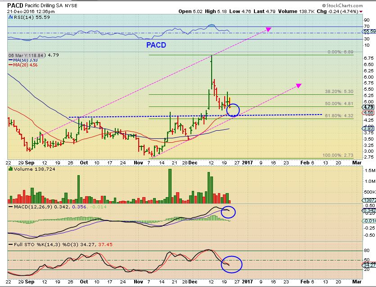
Task: Click the 100.00%: 2.73 Fibonacci label
Action: point(338,155)
